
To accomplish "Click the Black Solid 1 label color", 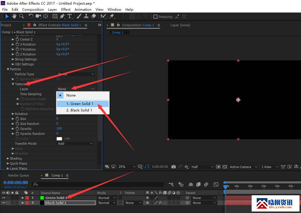I will pyautogui.click(x=27, y=203).
